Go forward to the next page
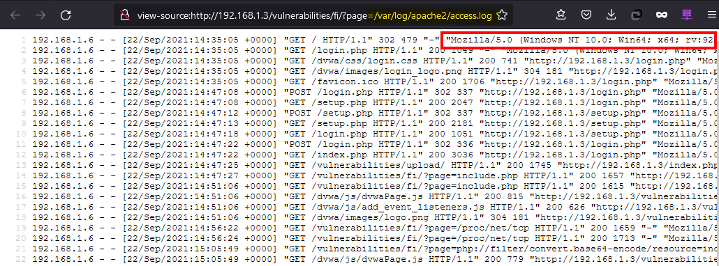The width and height of the screenshot is (719, 266). (x=40, y=15)
